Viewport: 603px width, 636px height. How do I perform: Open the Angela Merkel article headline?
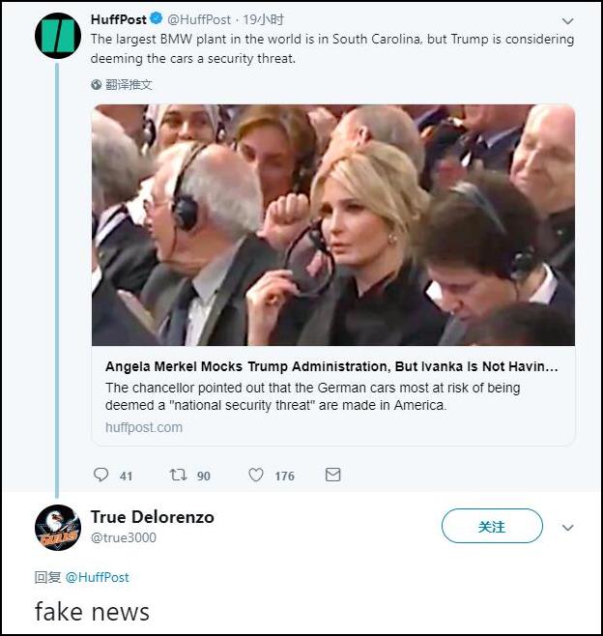[x=331, y=367]
